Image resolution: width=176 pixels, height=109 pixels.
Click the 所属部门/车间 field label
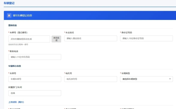coord(15,87)
